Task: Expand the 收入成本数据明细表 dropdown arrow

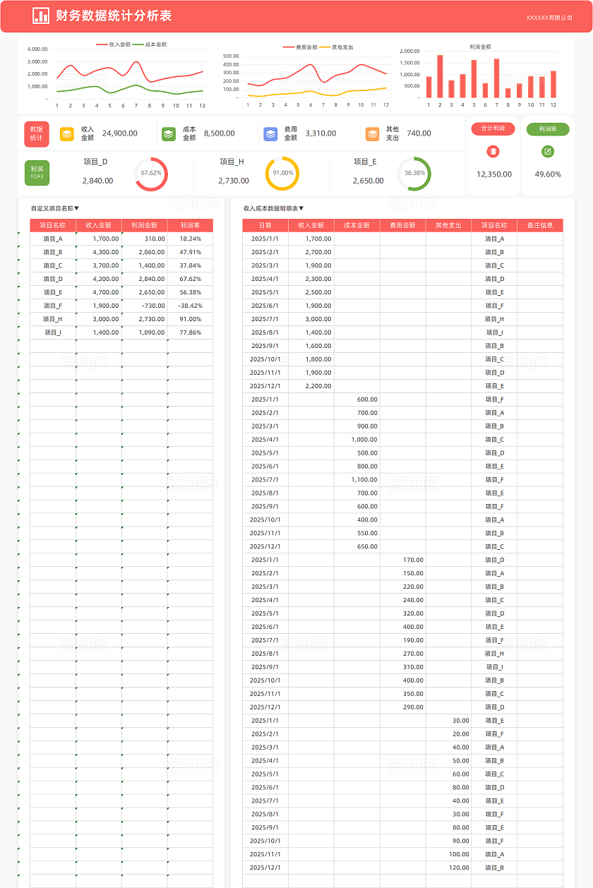Action: 301,208
